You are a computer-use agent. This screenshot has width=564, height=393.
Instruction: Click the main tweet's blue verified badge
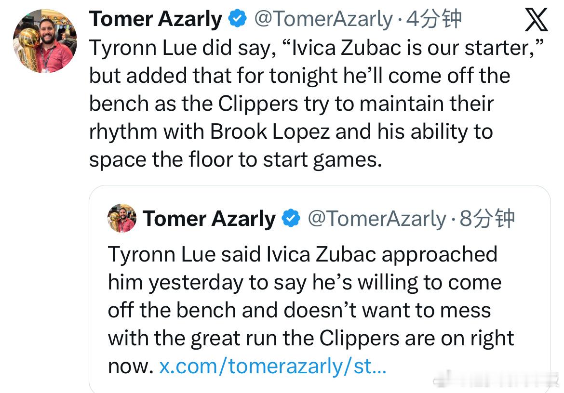(238, 19)
